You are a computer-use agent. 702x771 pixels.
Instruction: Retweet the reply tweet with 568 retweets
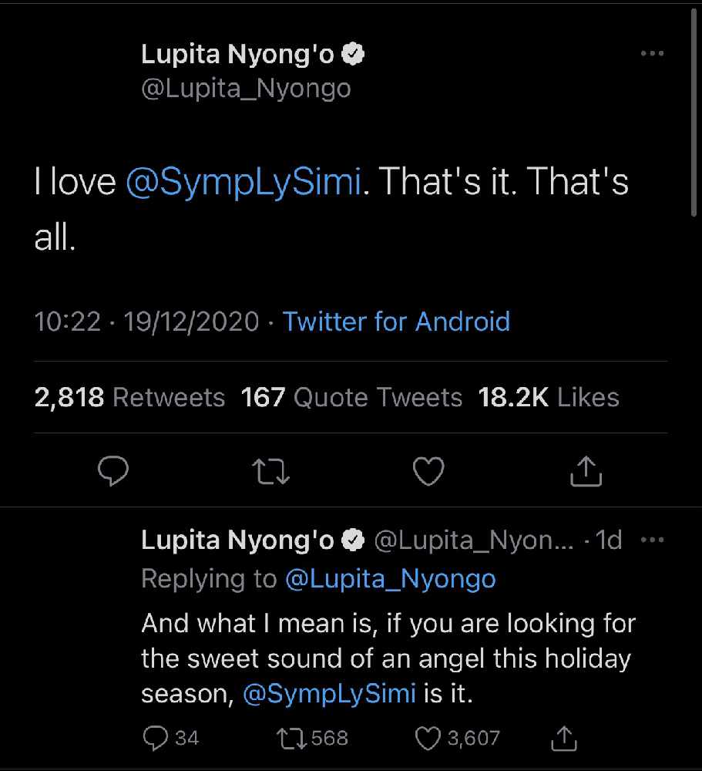pos(290,738)
